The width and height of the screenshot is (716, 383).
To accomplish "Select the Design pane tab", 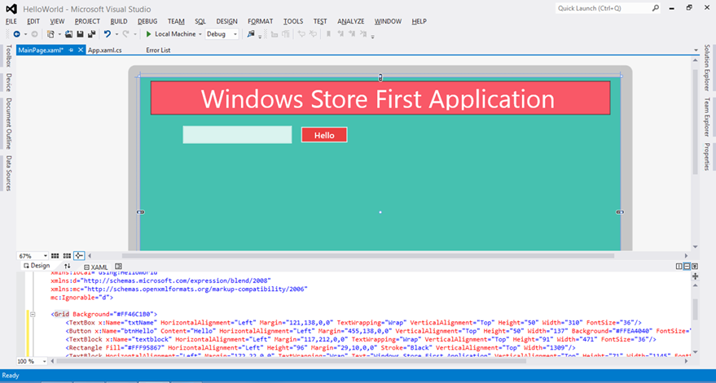I will pyautogui.click(x=37, y=266).
